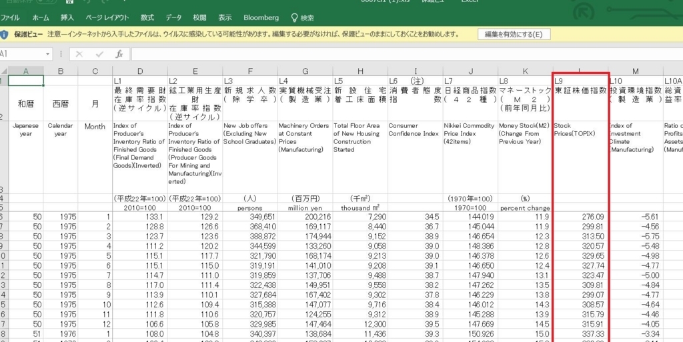Image resolution: width=683 pixels, height=342 pixels.
Task: Select the cell with value 276.09
Action: [x=581, y=217]
